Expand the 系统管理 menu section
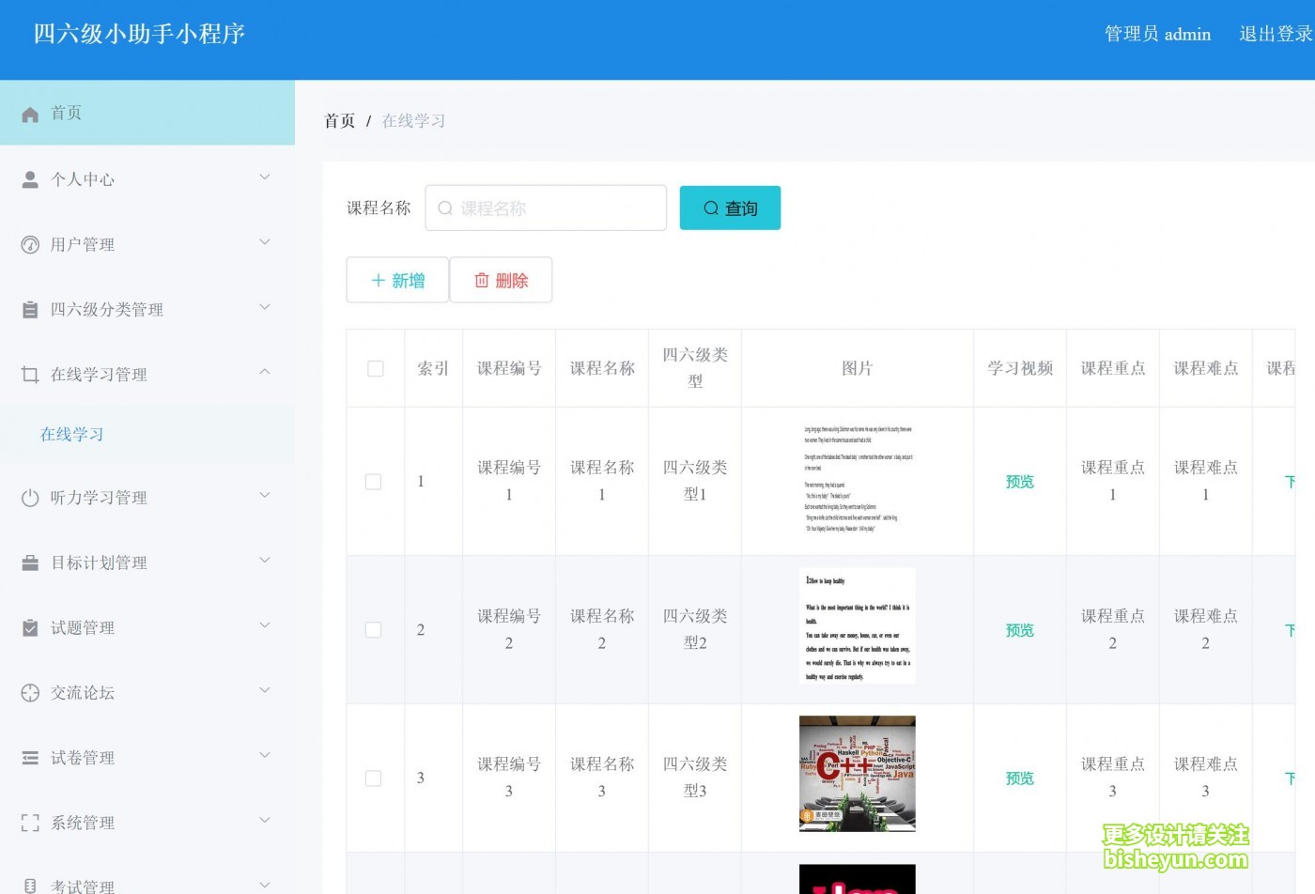Image resolution: width=1315 pixels, height=894 pixels. click(x=141, y=822)
